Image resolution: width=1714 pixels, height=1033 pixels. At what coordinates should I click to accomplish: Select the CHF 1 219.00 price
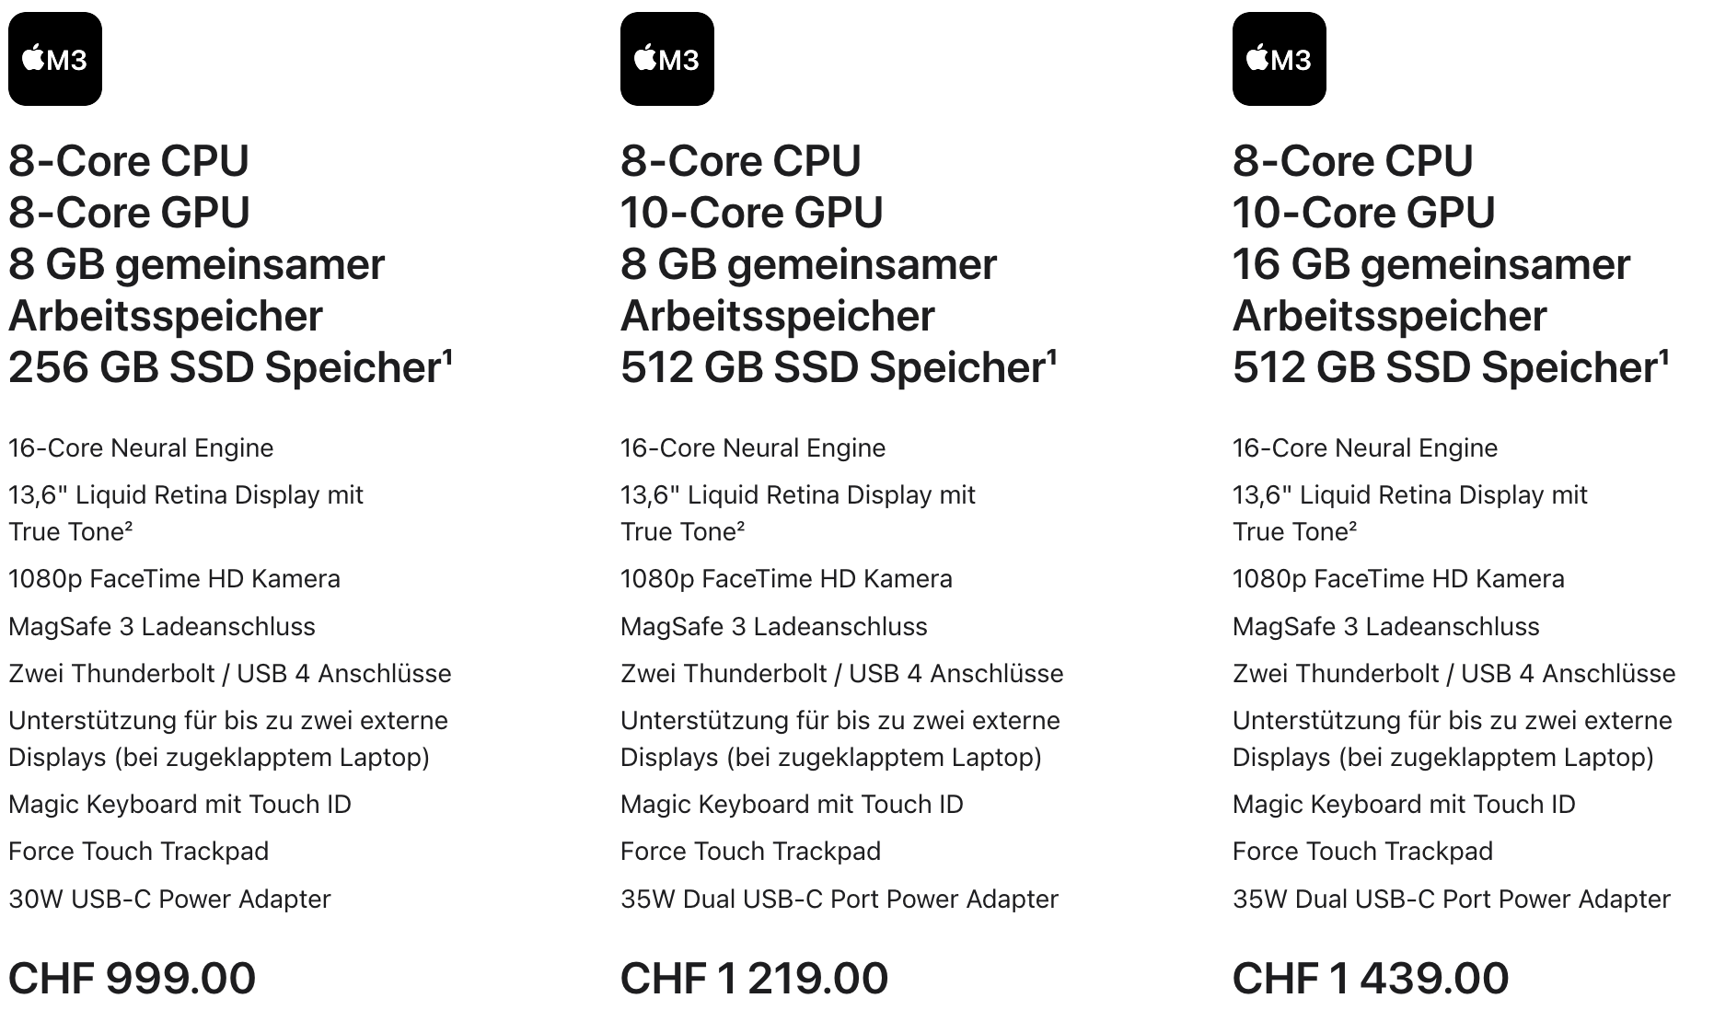coord(754,978)
